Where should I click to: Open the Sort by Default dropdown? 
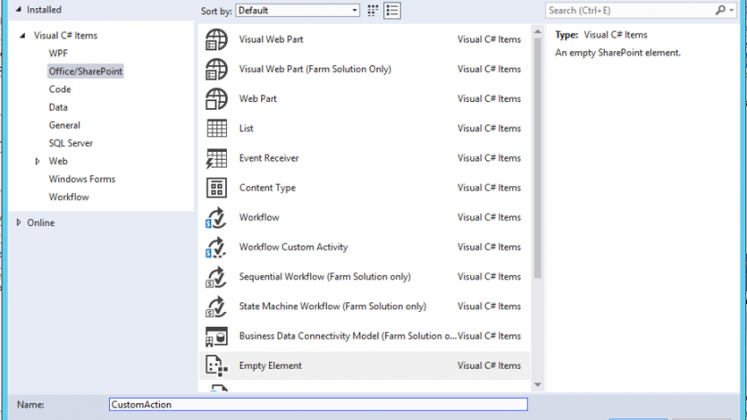(298, 11)
